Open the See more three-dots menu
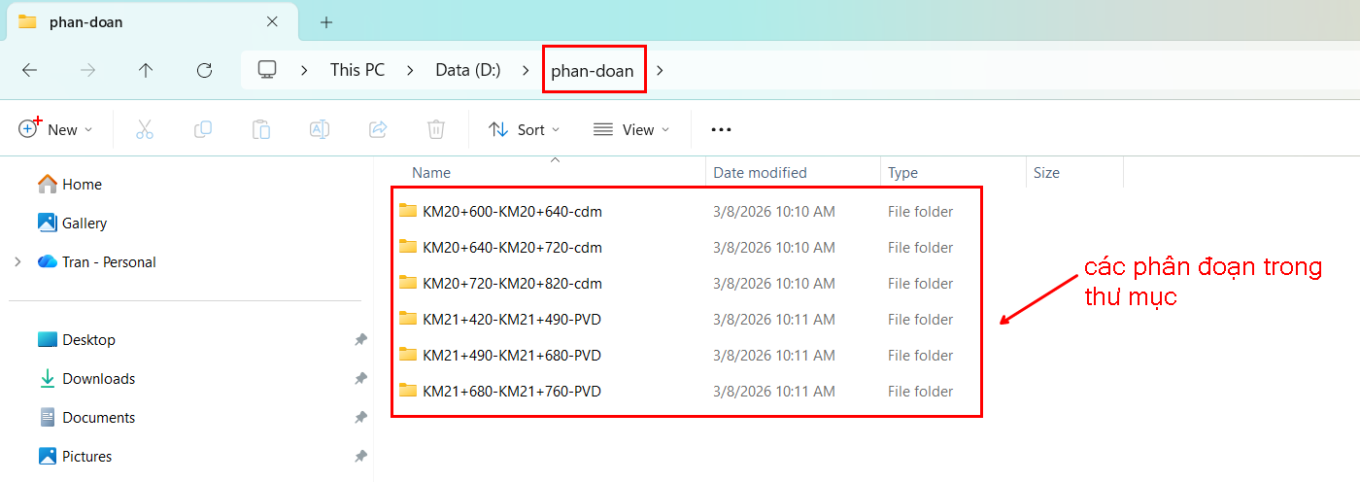 [721, 129]
